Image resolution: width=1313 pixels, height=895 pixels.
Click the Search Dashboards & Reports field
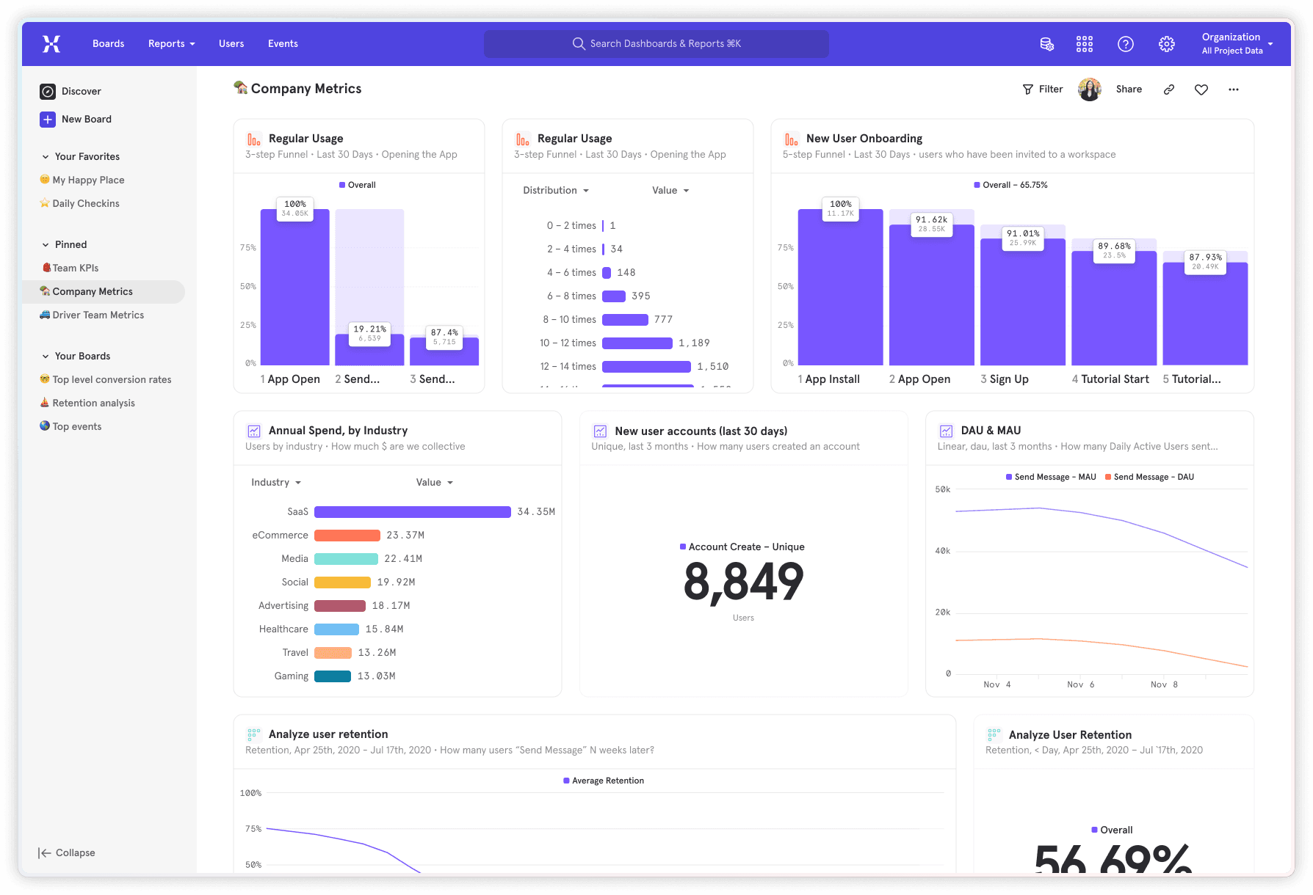coord(656,44)
